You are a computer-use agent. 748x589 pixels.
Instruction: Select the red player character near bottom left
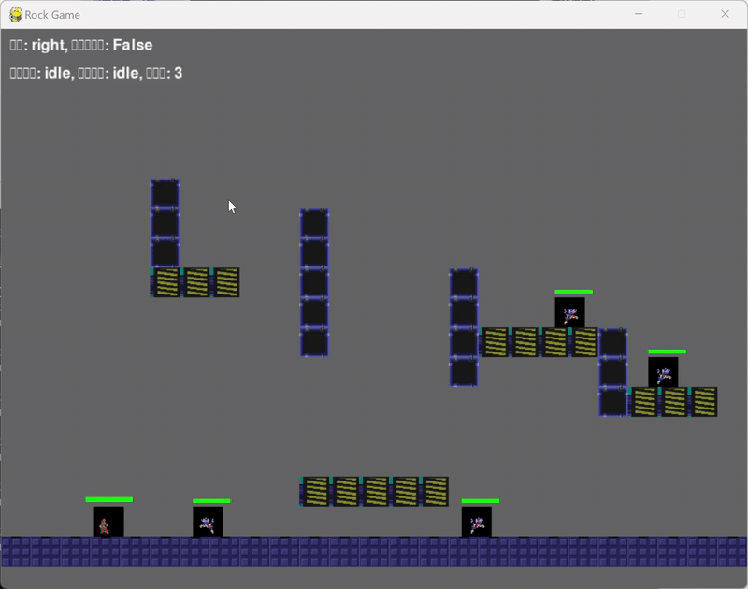106,524
